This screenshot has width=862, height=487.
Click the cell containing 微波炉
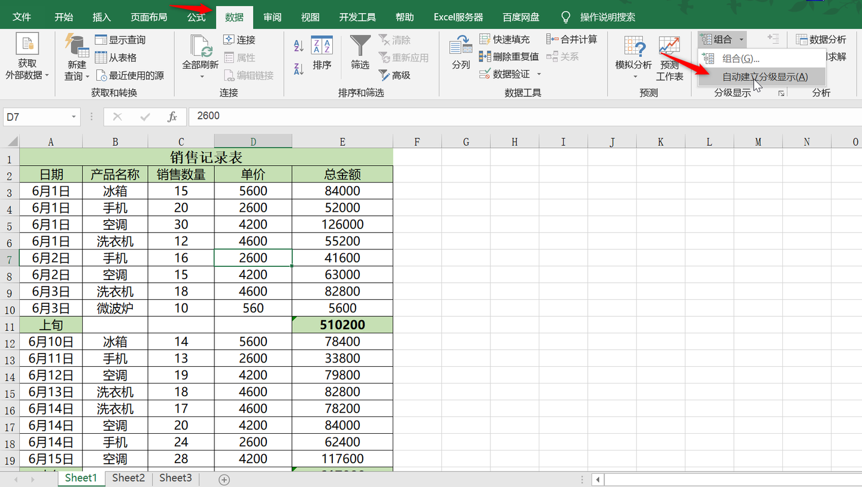pyautogui.click(x=115, y=308)
